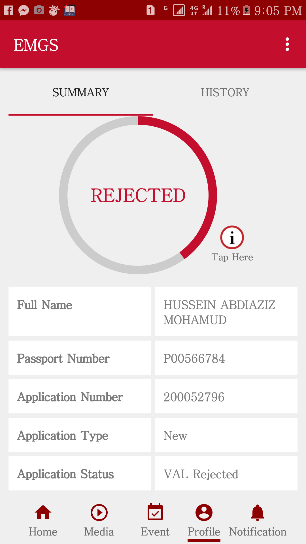This screenshot has width=306, height=544.
Task: Tap Messenger icon in status bar
Action: (24, 10)
